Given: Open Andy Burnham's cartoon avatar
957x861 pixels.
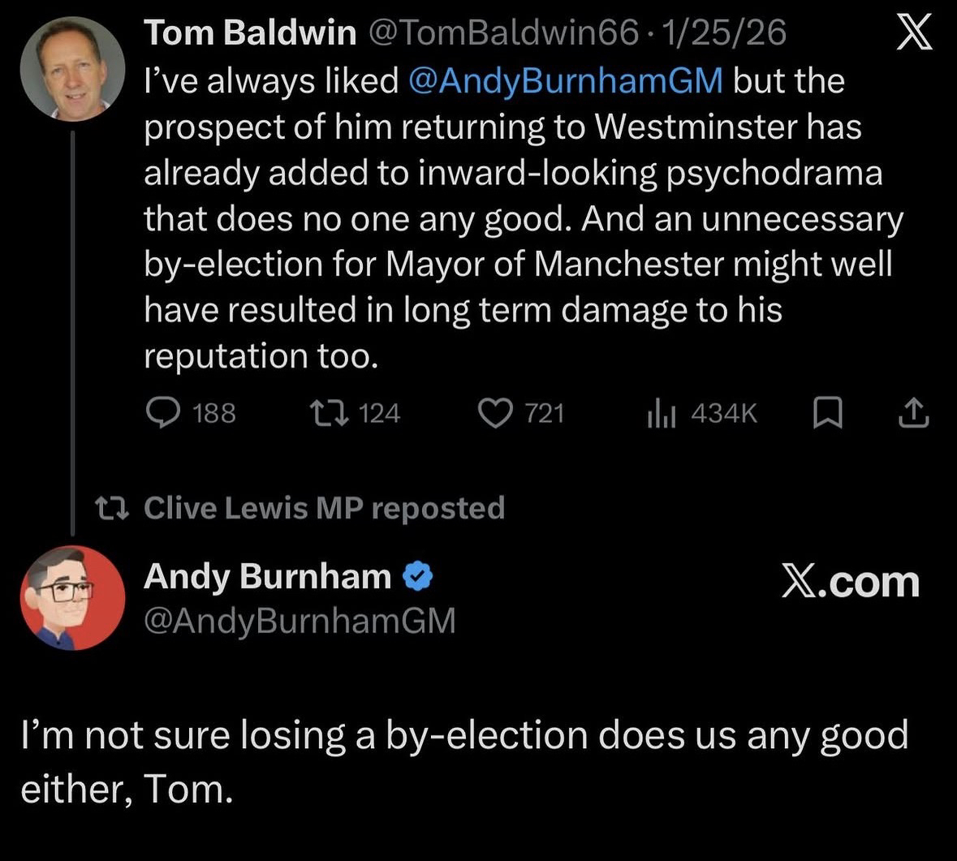Looking at the screenshot, I should [72, 598].
